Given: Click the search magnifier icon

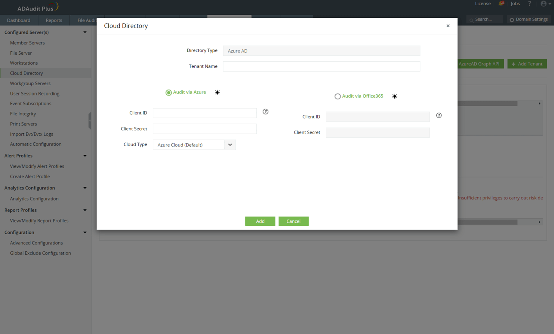Looking at the screenshot, I should [471, 19].
